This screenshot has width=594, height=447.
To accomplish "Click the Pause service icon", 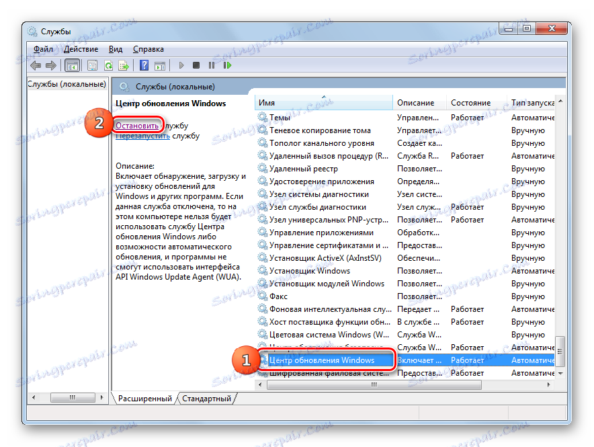I will [212, 65].
